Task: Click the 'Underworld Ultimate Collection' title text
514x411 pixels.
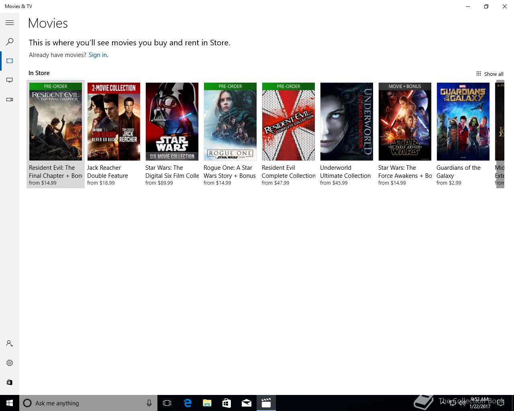Action: [x=345, y=172]
